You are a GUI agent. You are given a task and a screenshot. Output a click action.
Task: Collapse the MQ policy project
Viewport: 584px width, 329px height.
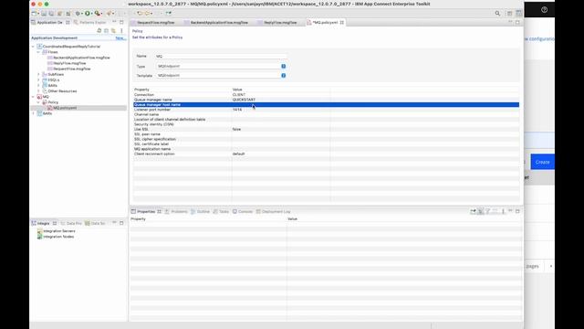click(x=33, y=97)
